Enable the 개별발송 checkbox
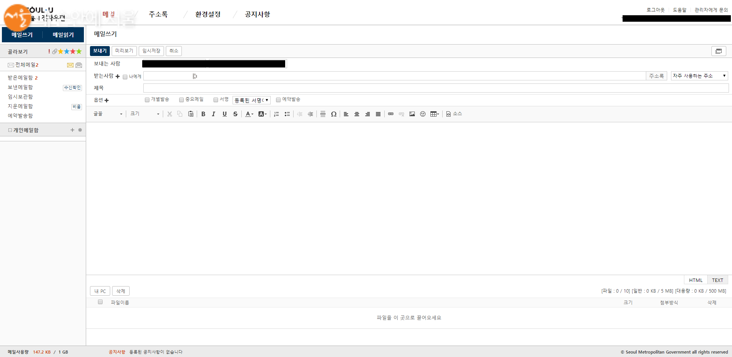 point(147,100)
